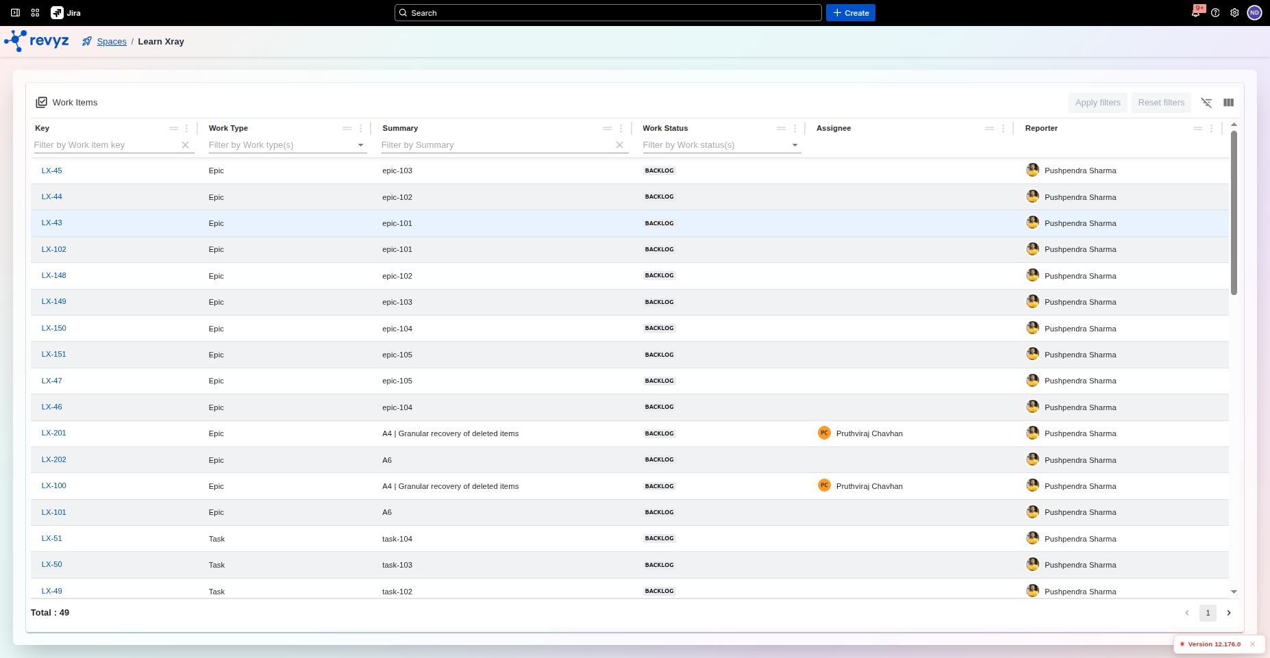Screen dimensions: 1270x658
Task: Sort by the Assignee column header
Action: 834,129
